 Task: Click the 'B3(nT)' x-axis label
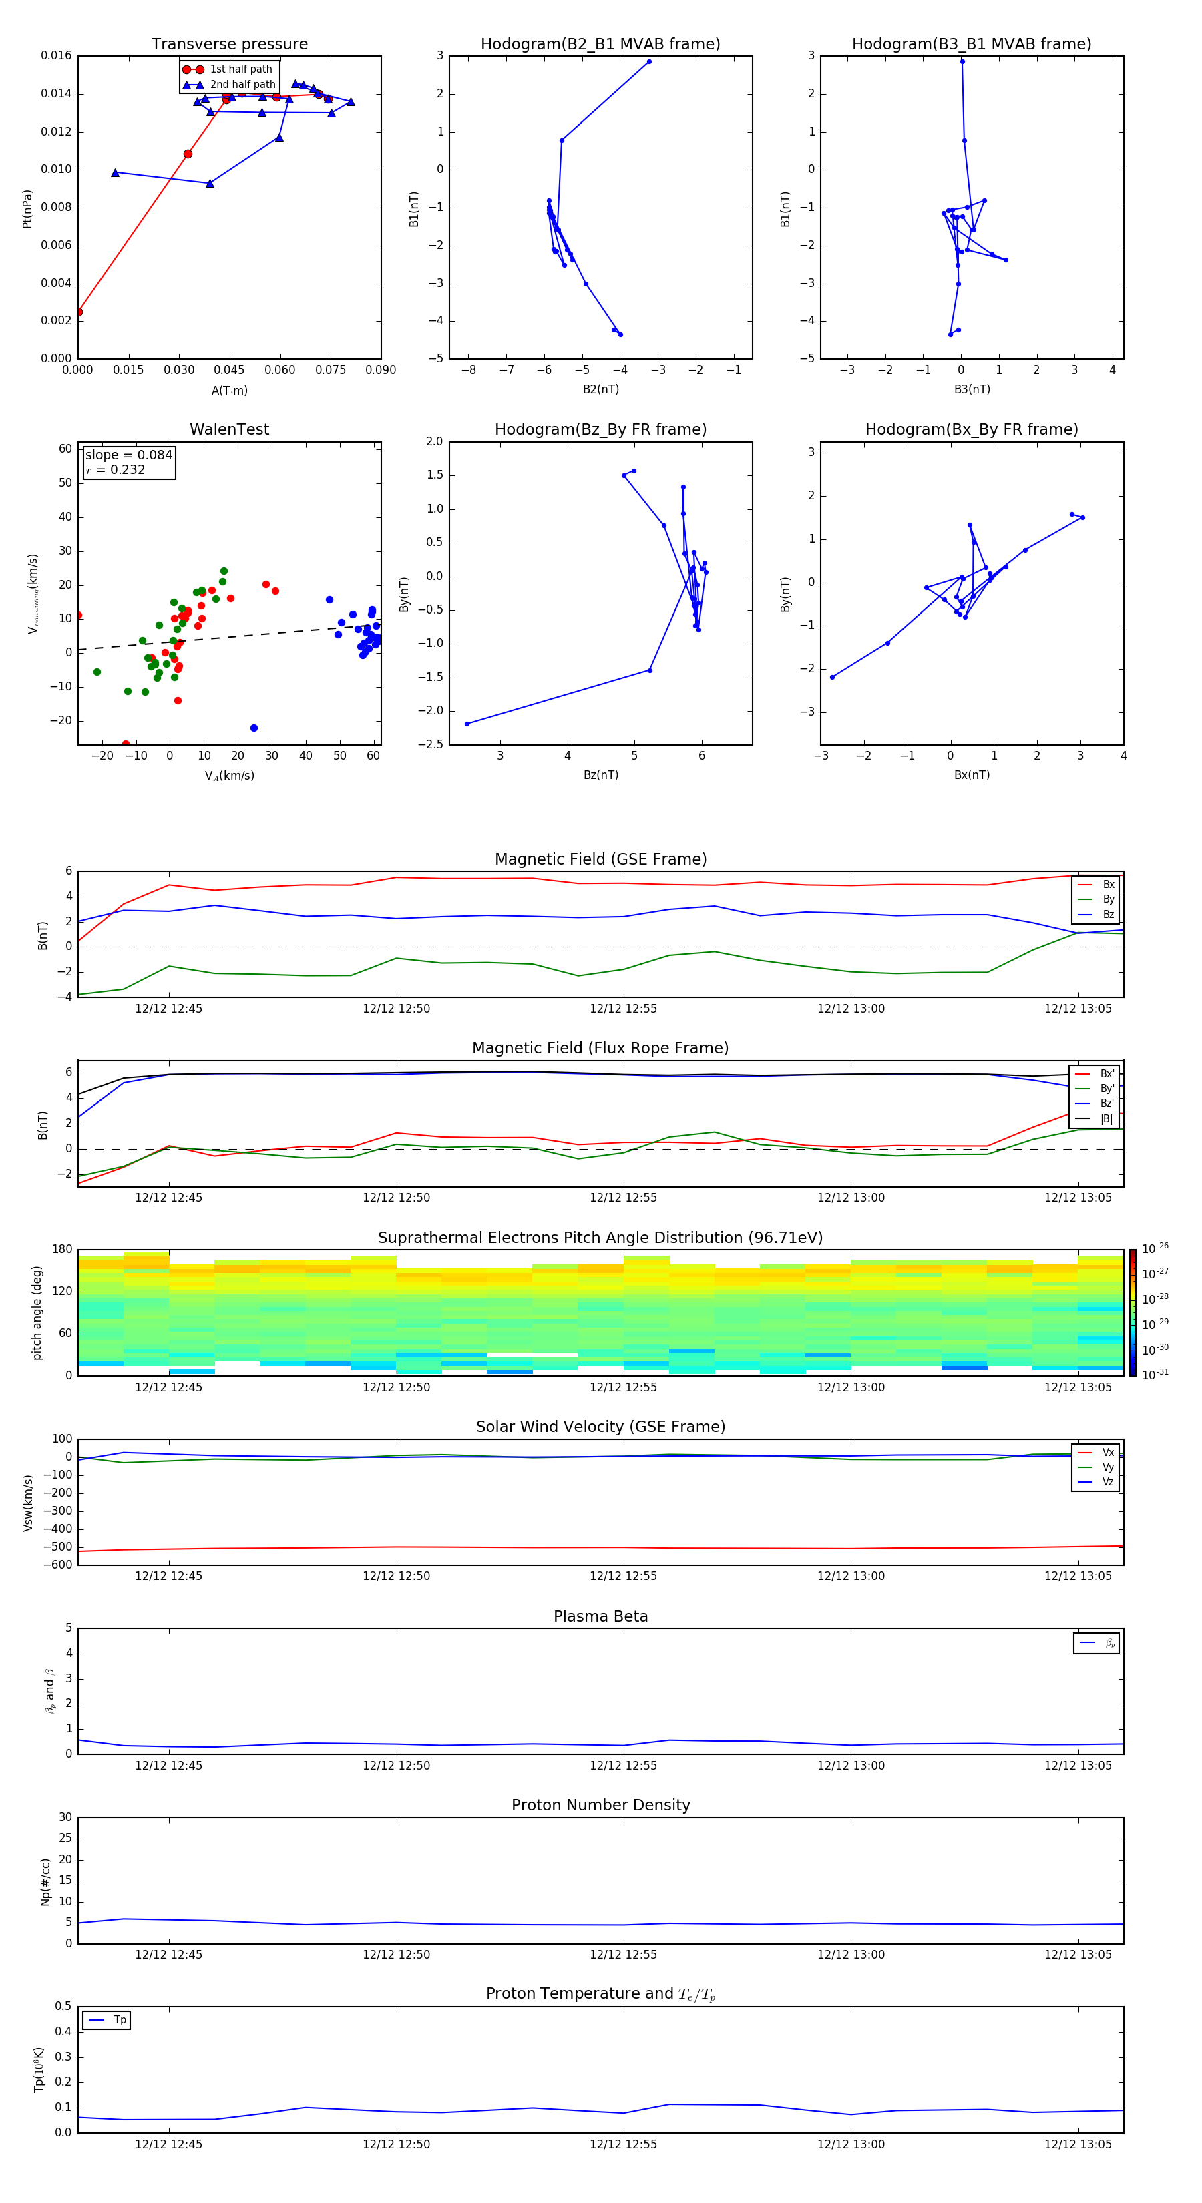tap(972, 389)
